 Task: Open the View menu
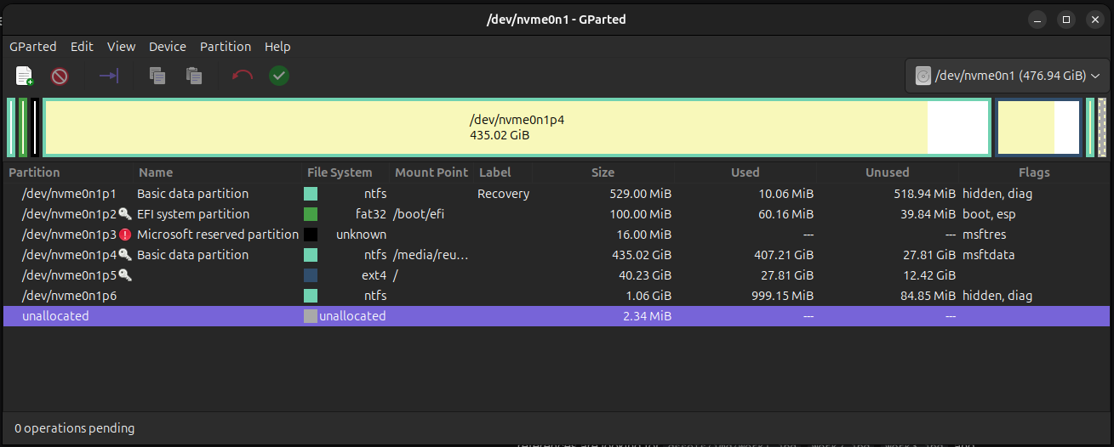(122, 47)
